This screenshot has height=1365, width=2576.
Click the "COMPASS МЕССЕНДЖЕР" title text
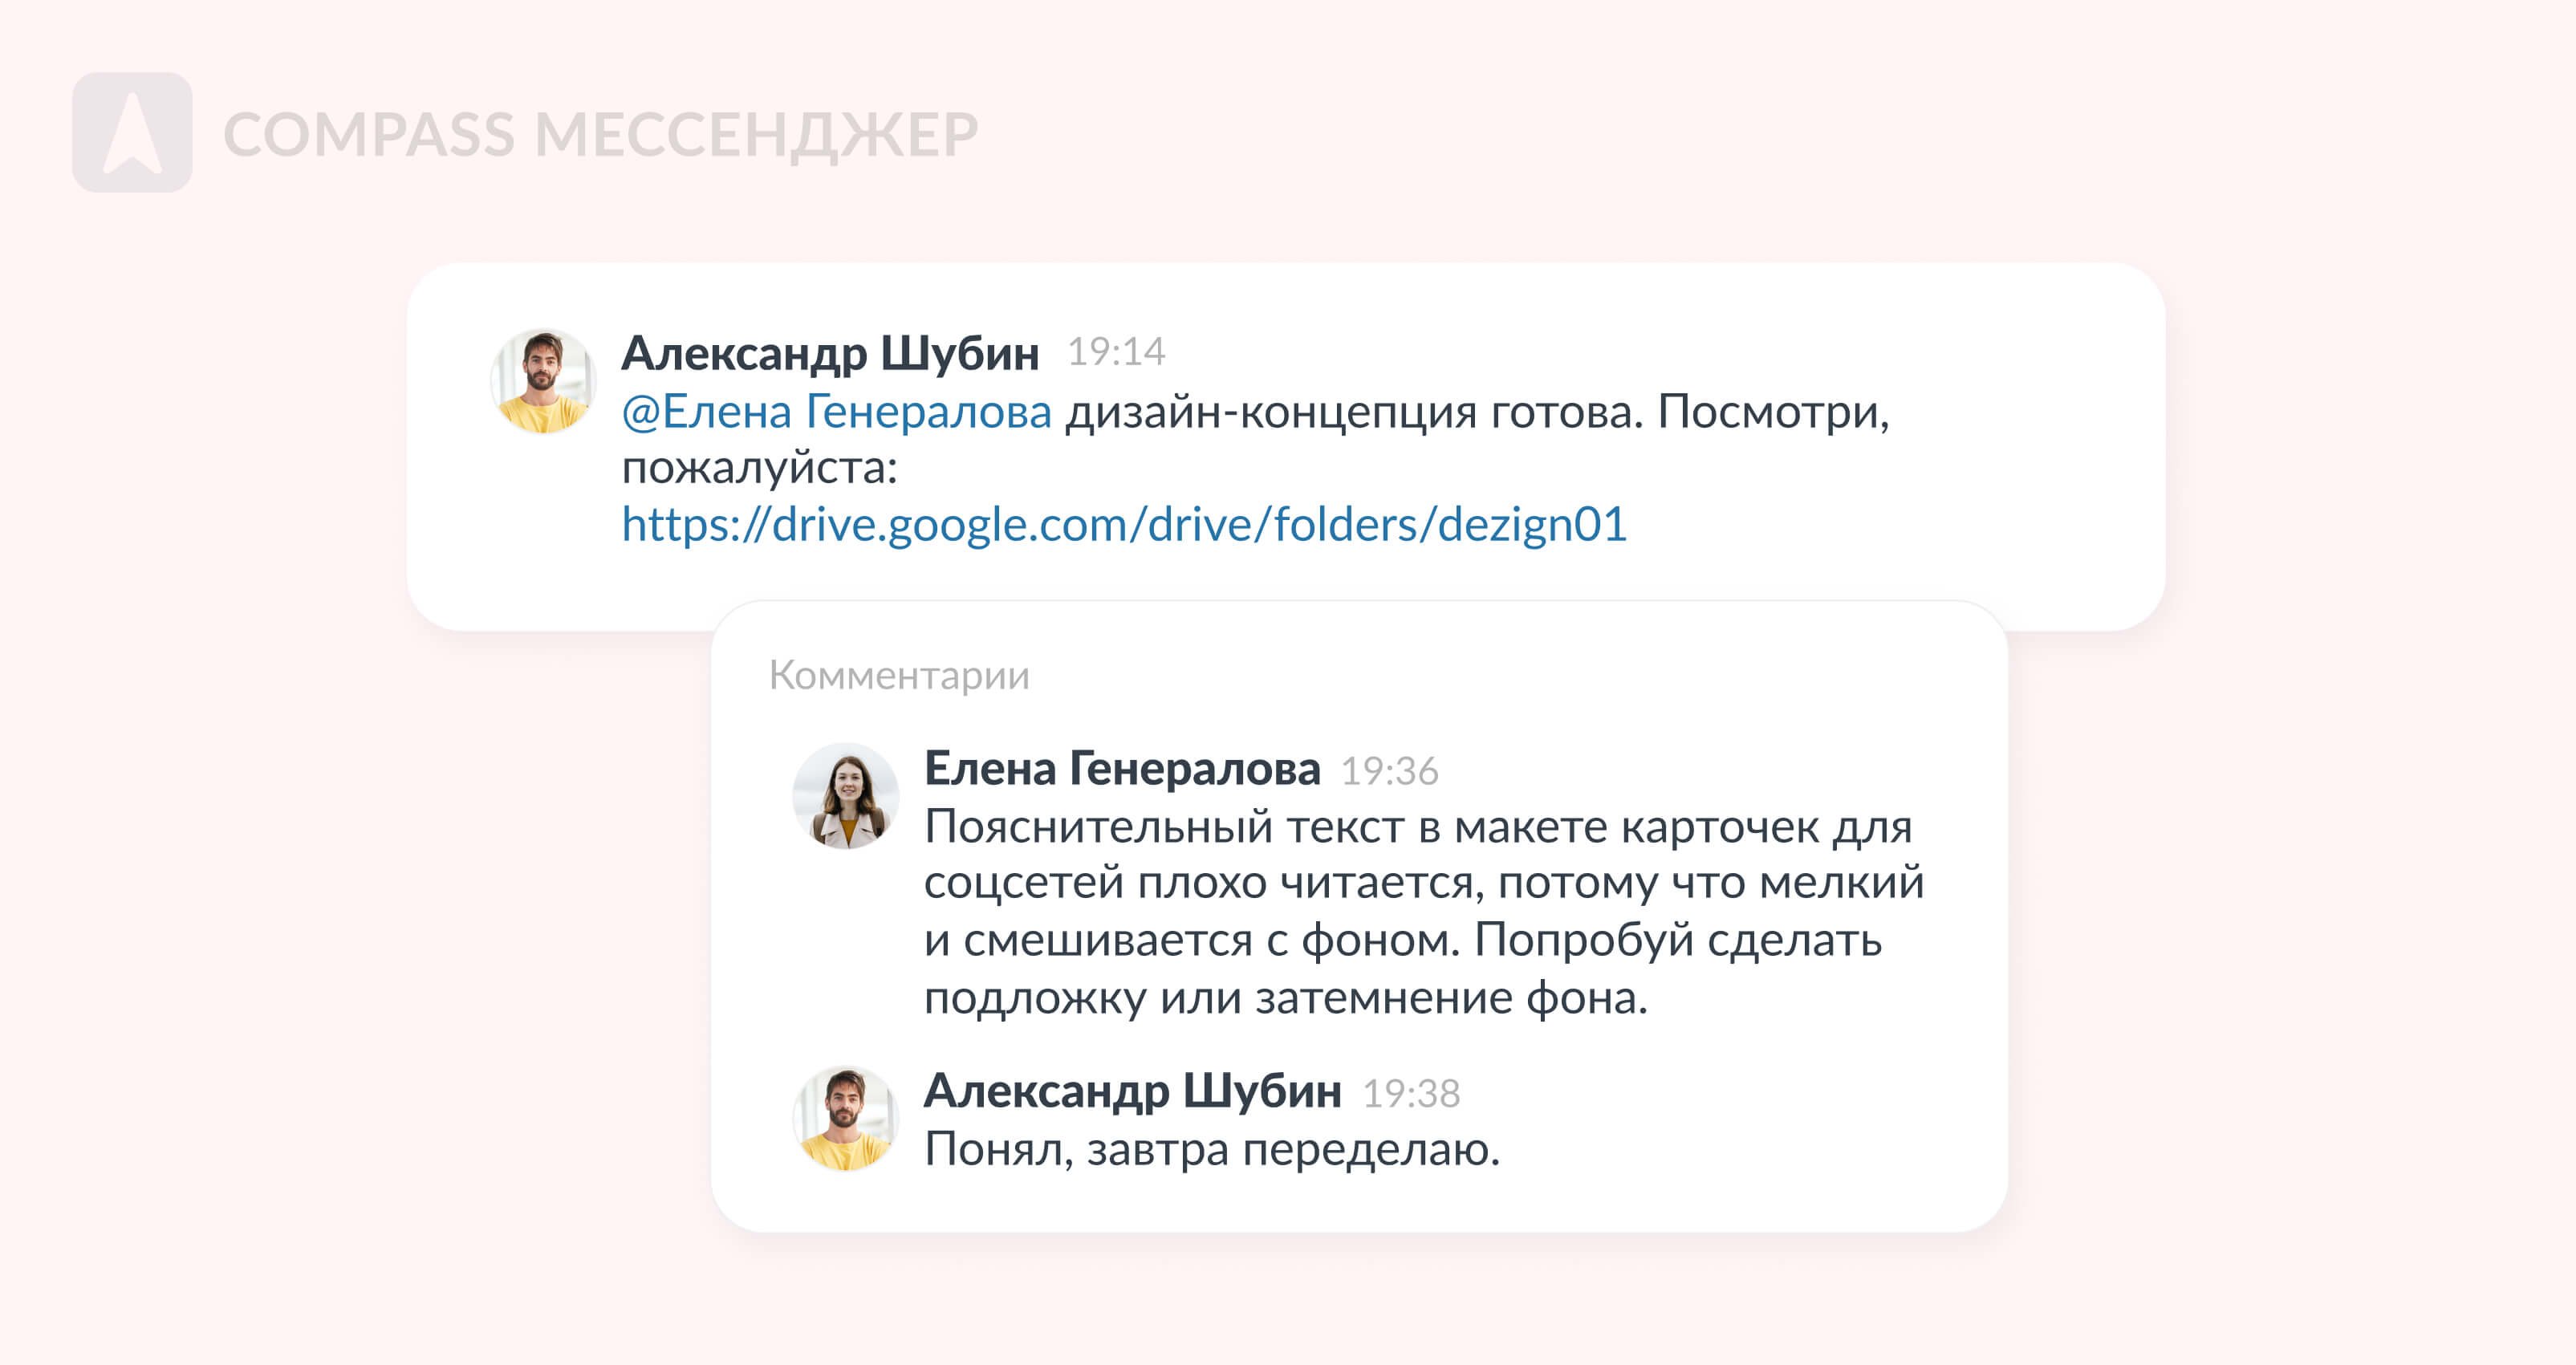tap(600, 135)
